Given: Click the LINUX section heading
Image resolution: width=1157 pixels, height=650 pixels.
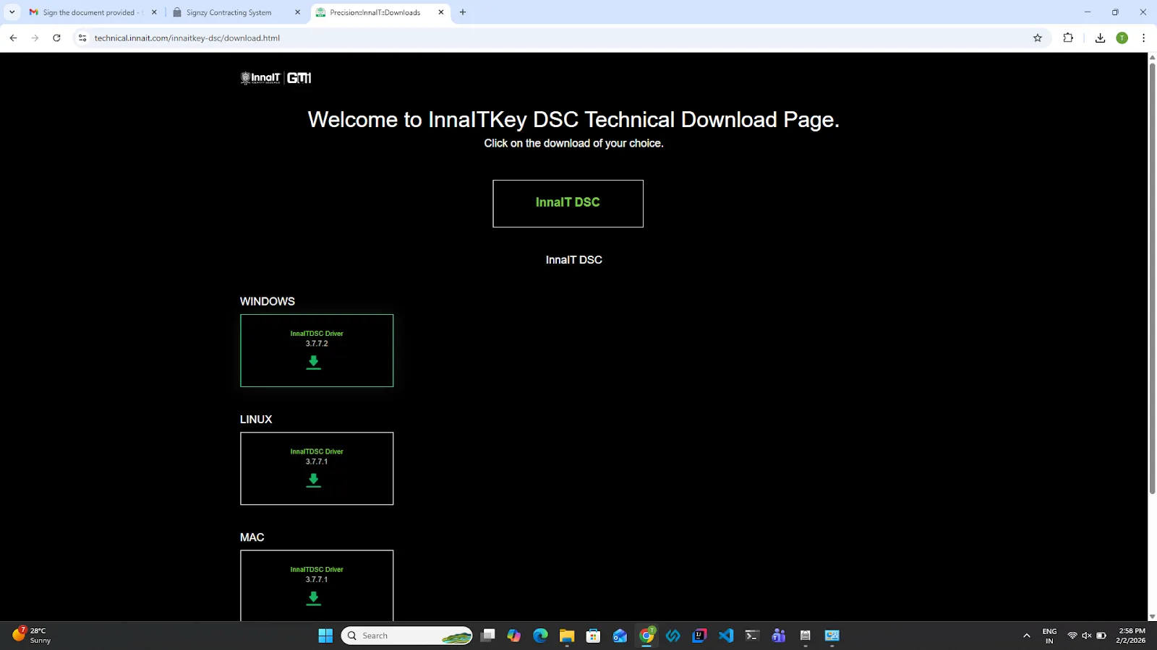Looking at the screenshot, I should tap(256, 419).
